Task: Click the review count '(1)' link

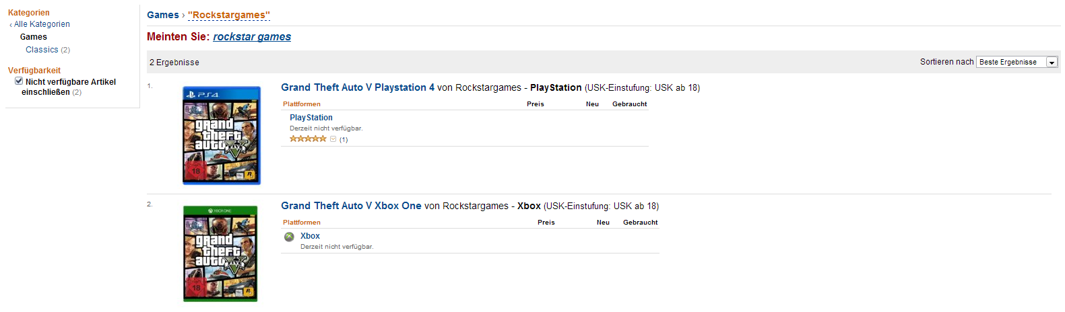Action: tap(344, 140)
